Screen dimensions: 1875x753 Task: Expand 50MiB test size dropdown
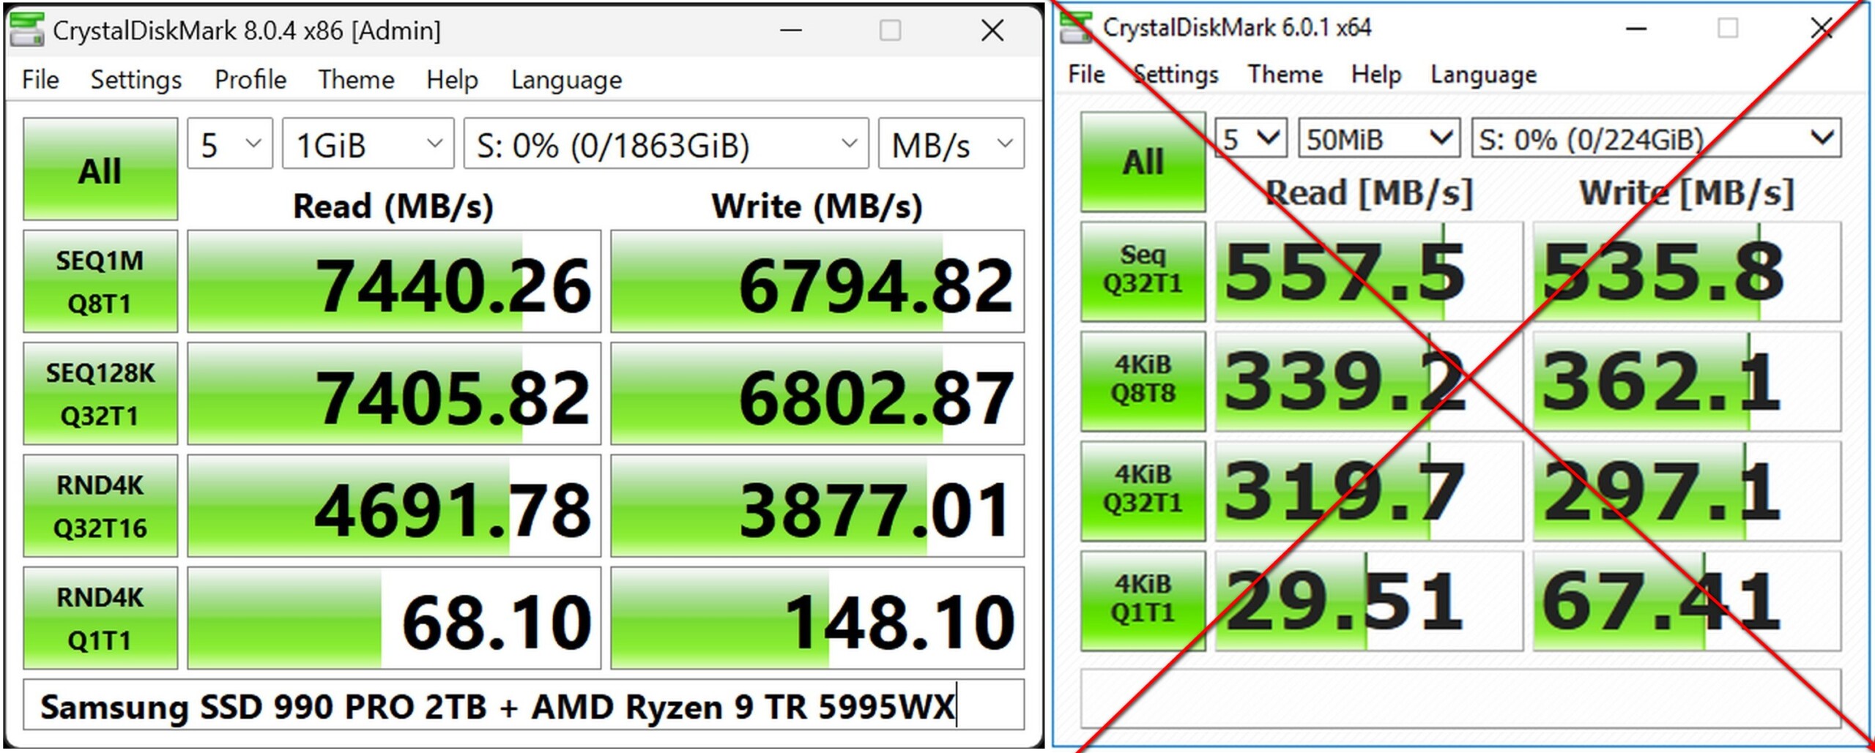[1380, 138]
